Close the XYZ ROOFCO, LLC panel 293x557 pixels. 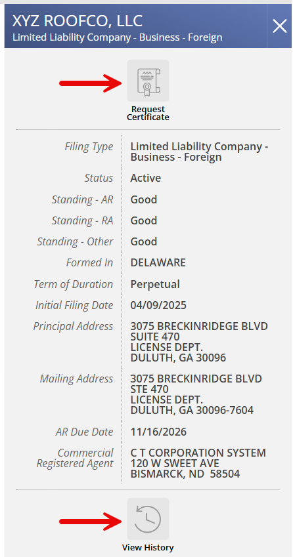(x=279, y=26)
